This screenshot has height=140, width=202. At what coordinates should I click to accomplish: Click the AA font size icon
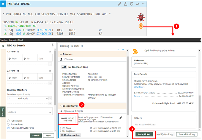point(138,4)
